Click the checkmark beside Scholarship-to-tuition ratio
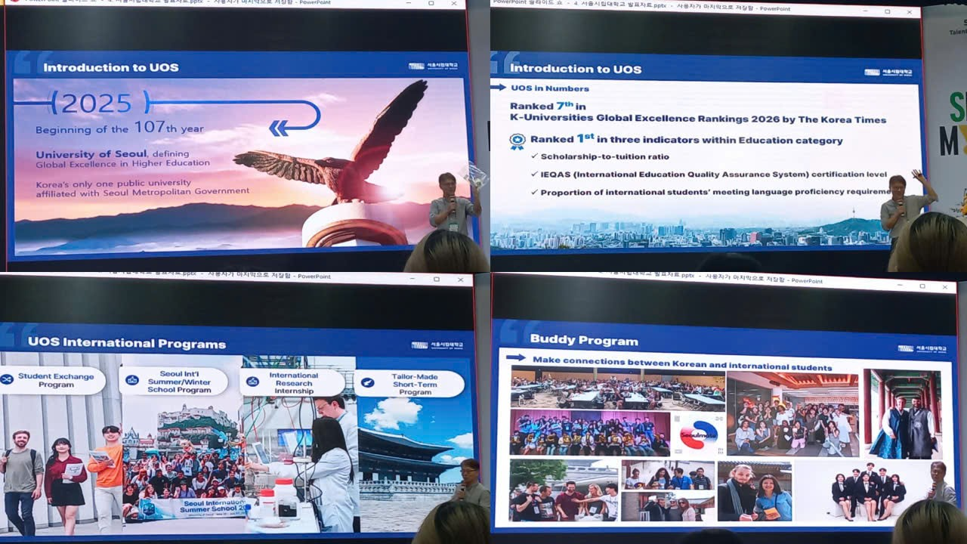This screenshot has height=544, width=967. point(534,156)
